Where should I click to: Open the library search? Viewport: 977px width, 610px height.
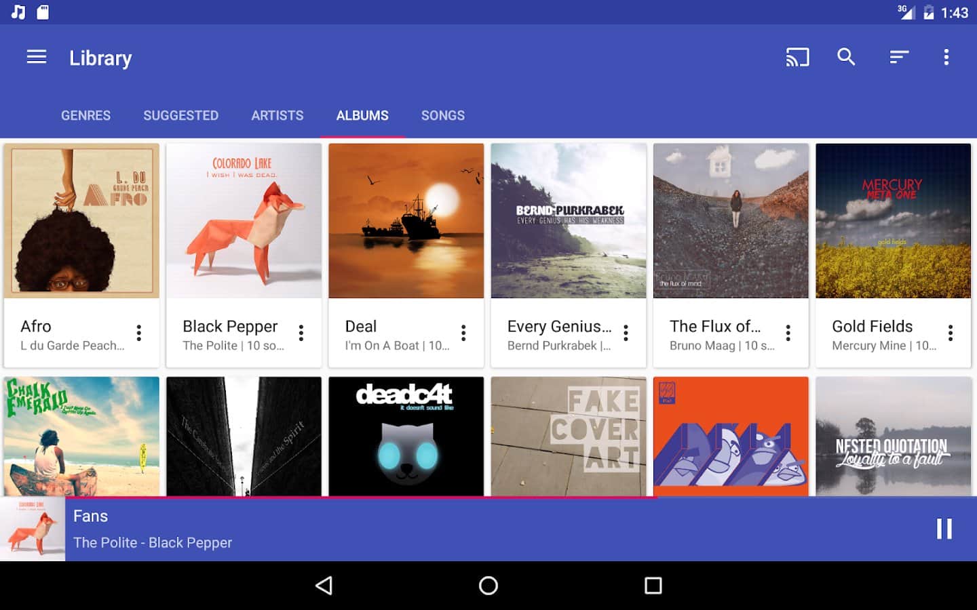846,58
